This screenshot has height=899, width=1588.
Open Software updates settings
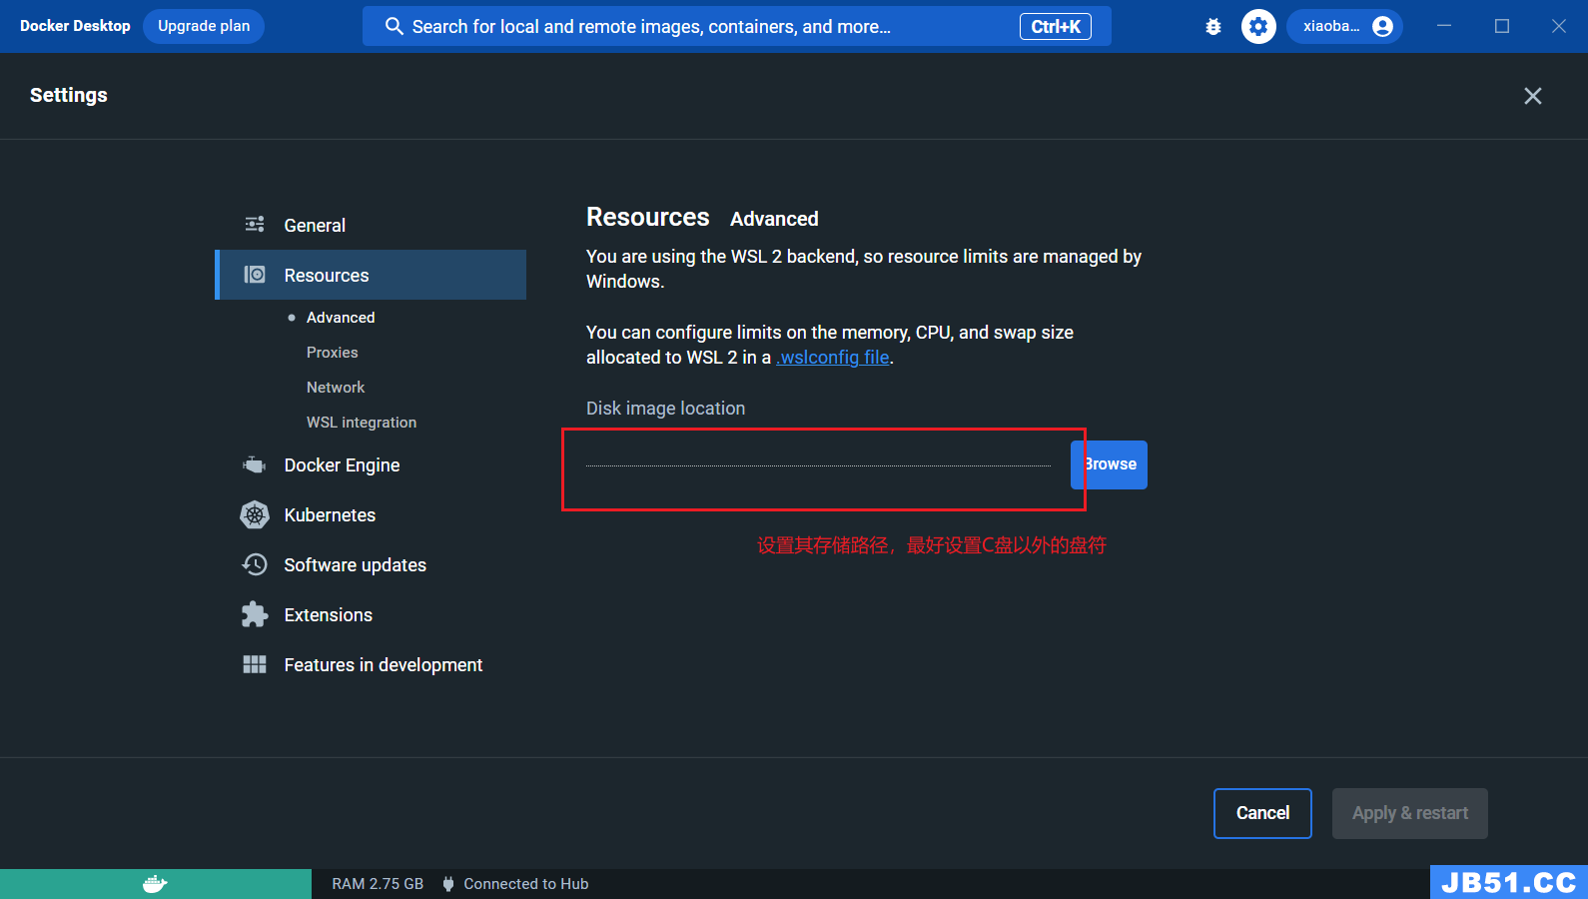click(371, 564)
